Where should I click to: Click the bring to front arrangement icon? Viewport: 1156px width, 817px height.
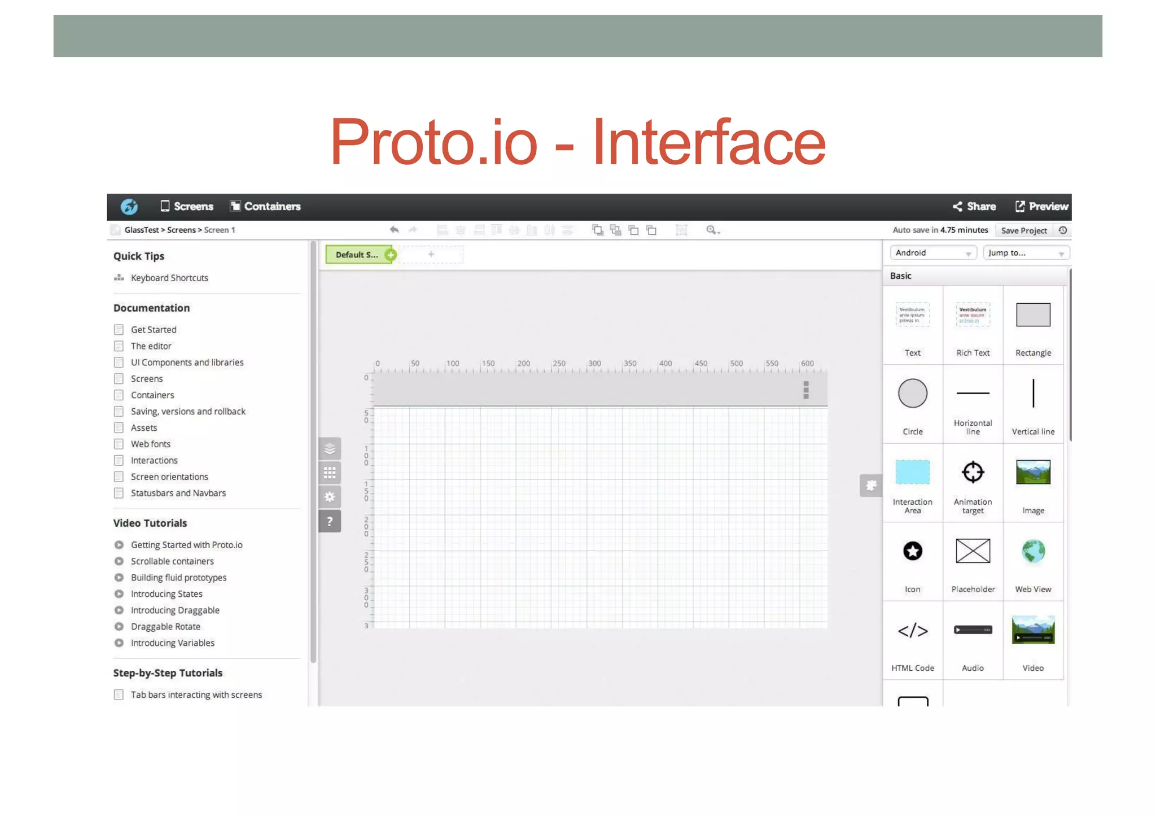pyautogui.click(x=598, y=230)
